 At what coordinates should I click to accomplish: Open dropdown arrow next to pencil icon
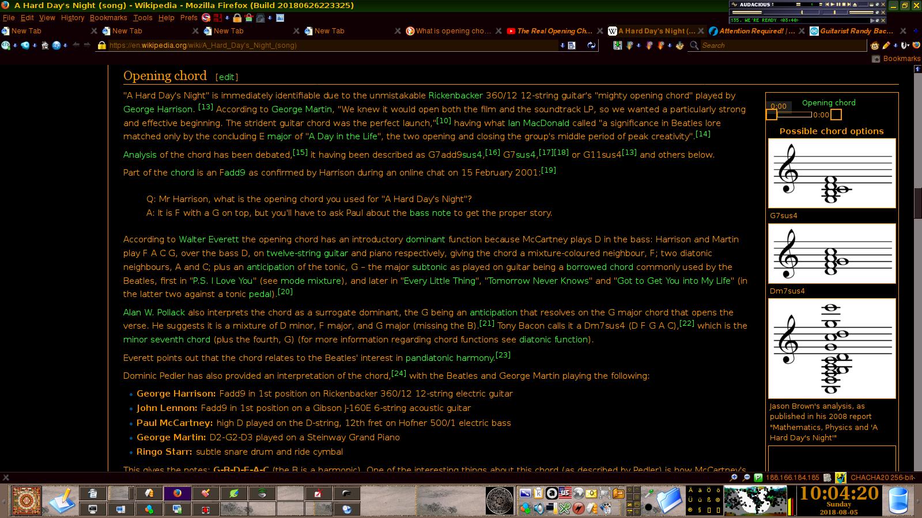pyautogui.click(x=895, y=45)
